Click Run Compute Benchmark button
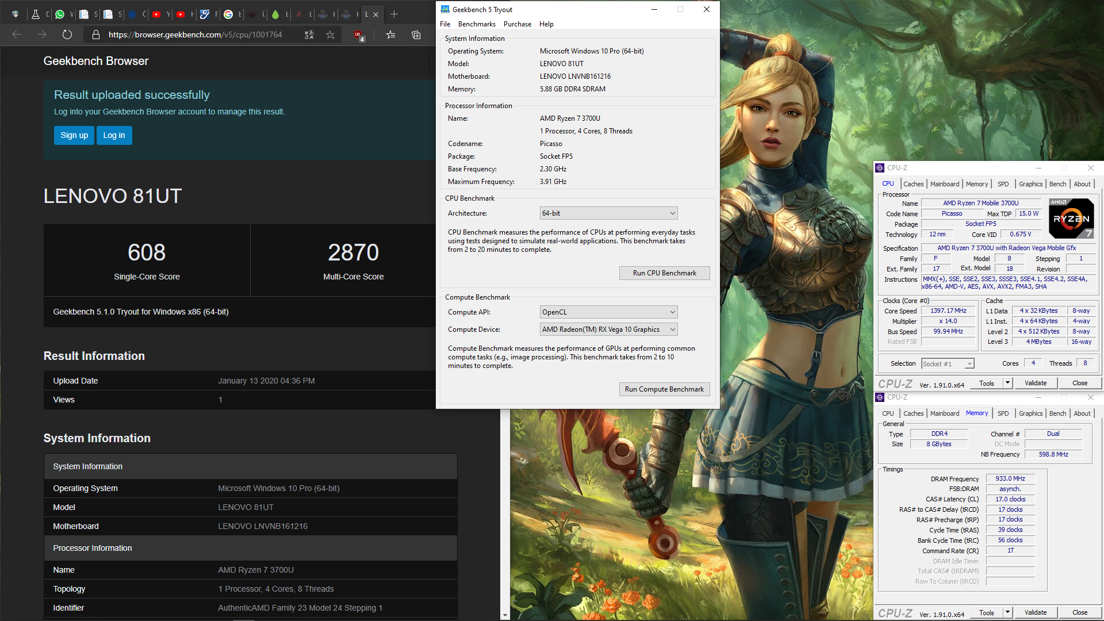This screenshot has width=1104, height=621. pyautogui.click(x=664, y=389)
